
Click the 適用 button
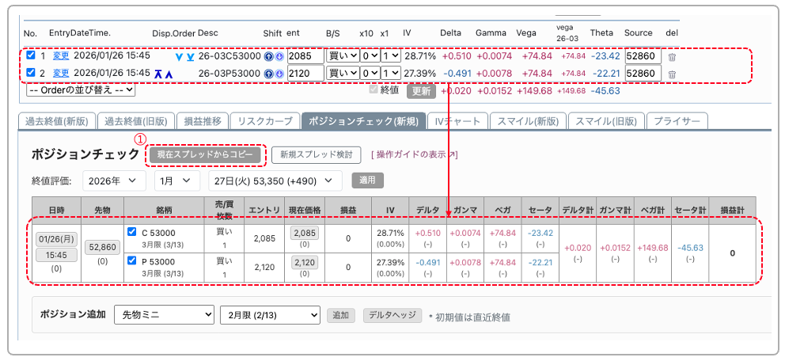(368, 180)
